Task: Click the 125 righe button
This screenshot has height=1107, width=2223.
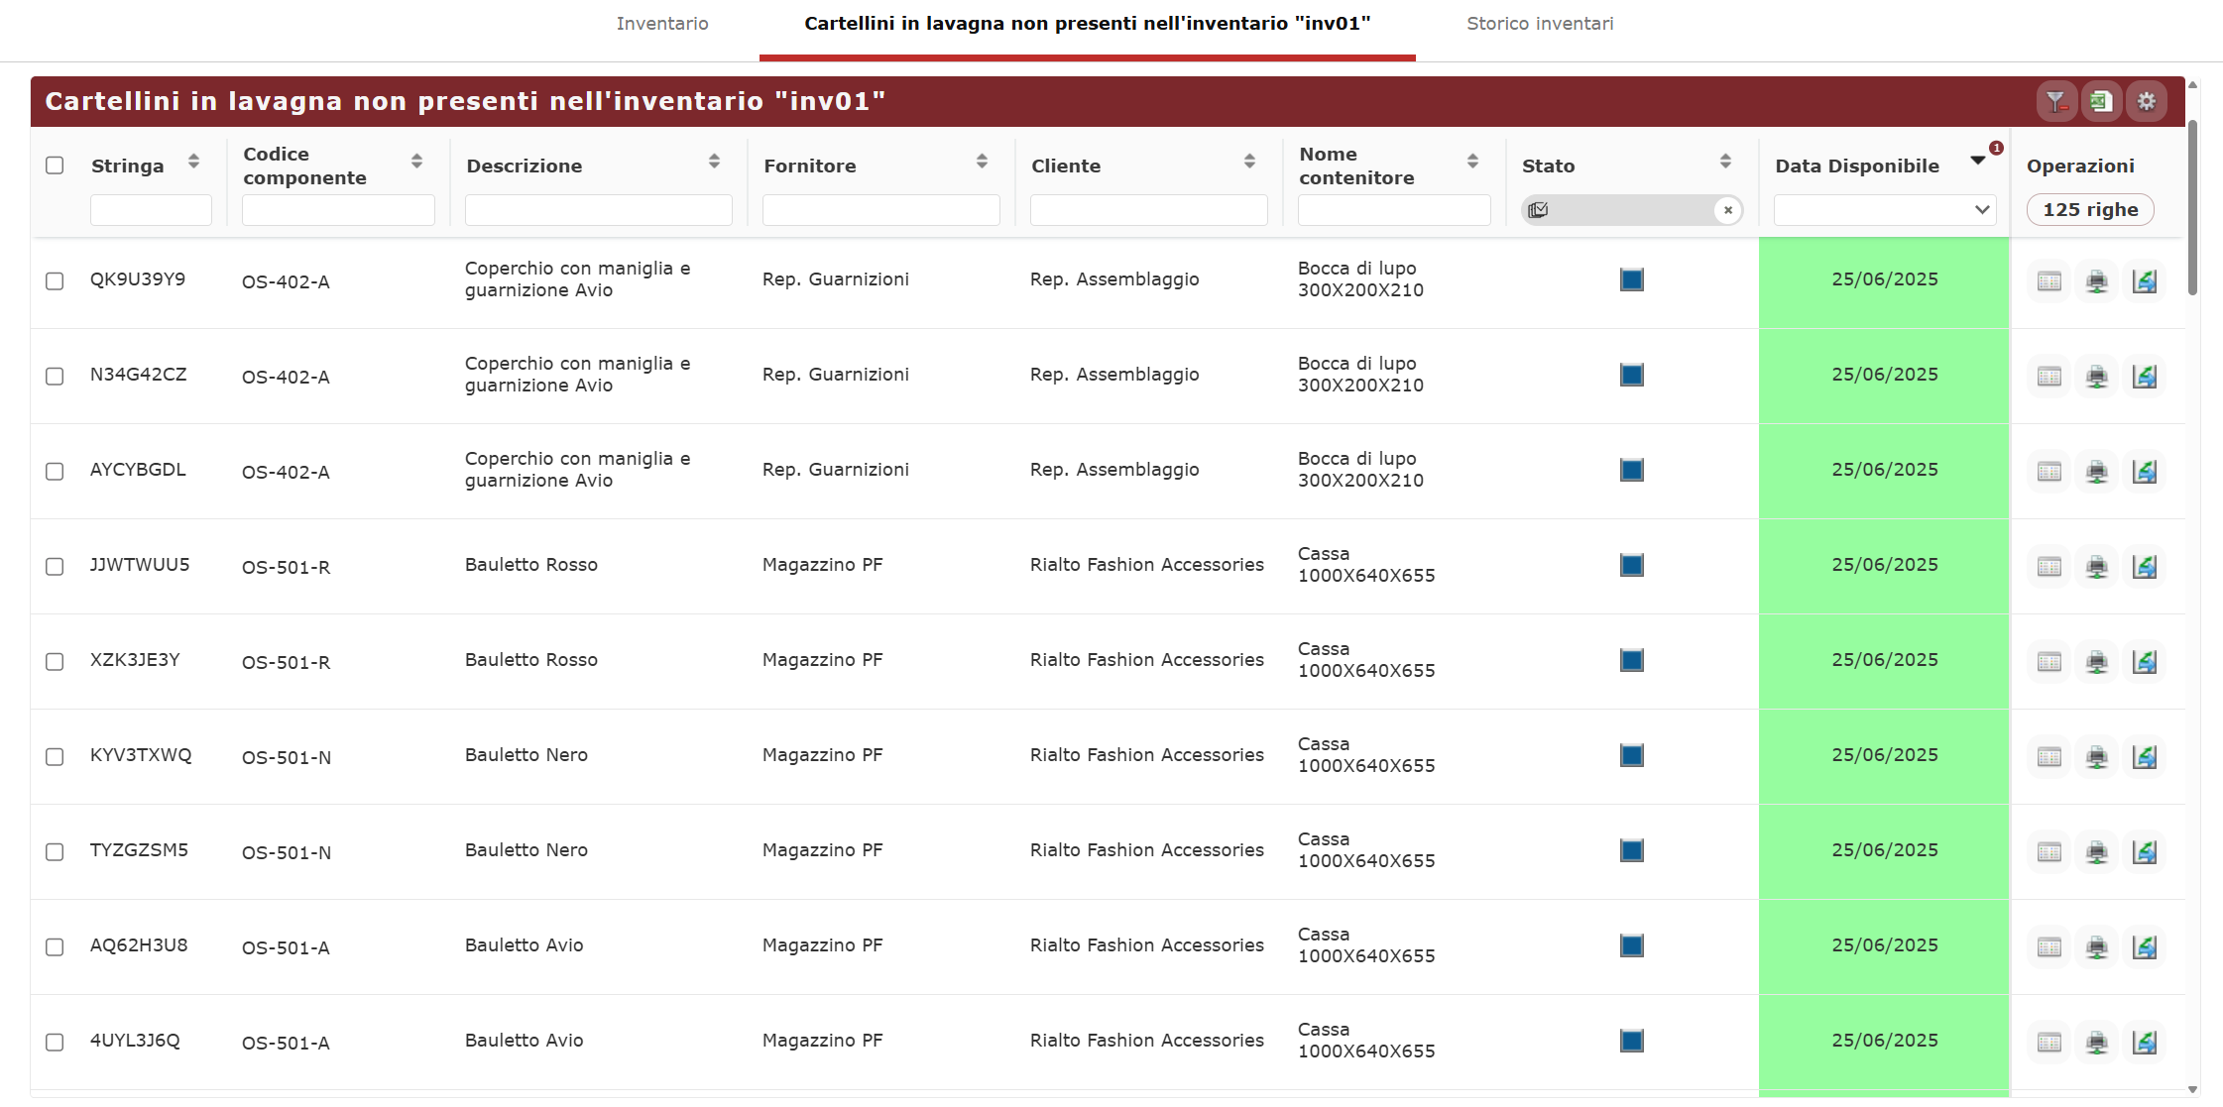Action: tap(2090, 210)
